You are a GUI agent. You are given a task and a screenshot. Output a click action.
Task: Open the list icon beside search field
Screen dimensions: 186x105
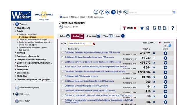(x=174, y=12)
